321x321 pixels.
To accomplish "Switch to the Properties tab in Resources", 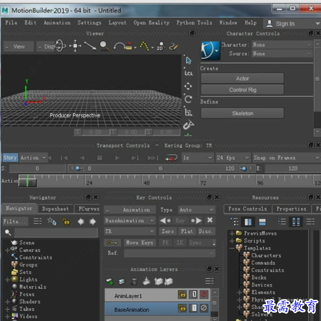I will coord(291,209).
